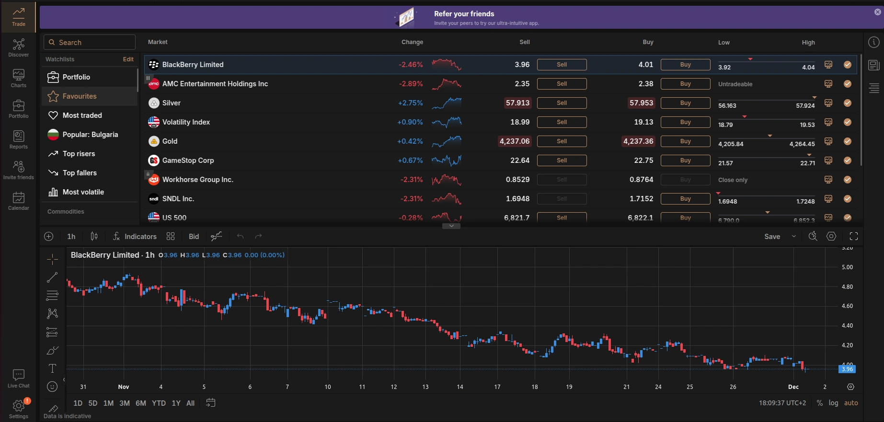Image resolution: width=884 pixels, height=422 pixels.
Task: Open chart for BlackBerry Limited row
Action: pyautogui.click(x=828, y=65)
